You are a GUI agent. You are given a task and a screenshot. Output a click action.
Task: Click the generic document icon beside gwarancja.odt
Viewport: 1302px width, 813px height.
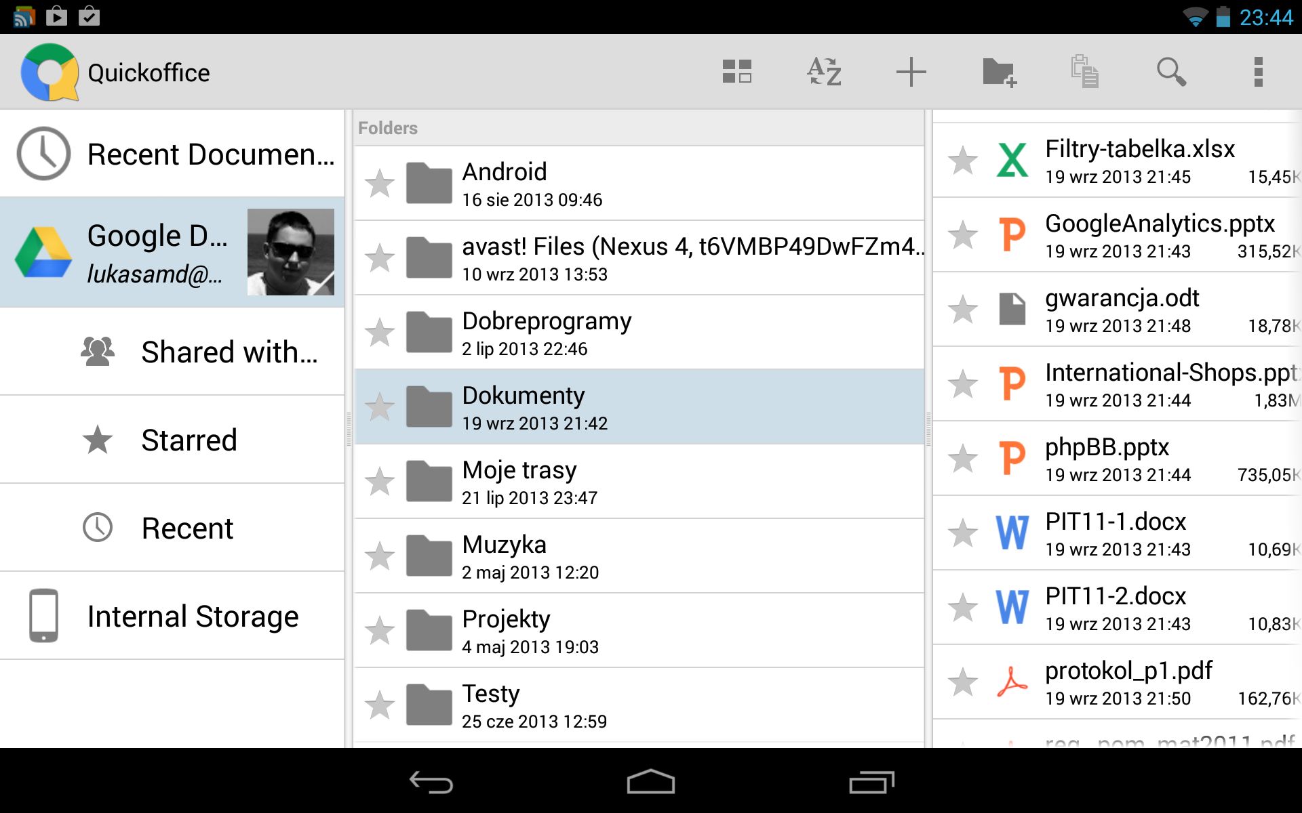pos(1012,310)
